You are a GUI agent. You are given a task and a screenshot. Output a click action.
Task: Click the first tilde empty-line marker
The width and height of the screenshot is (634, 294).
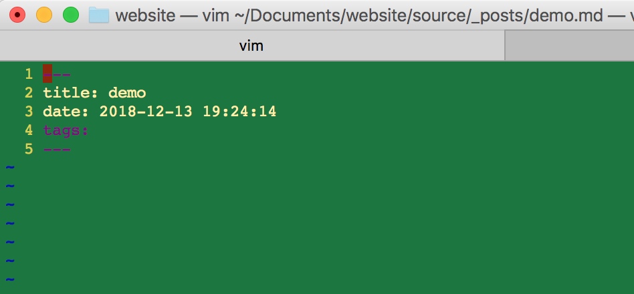(x=10, y=167)
